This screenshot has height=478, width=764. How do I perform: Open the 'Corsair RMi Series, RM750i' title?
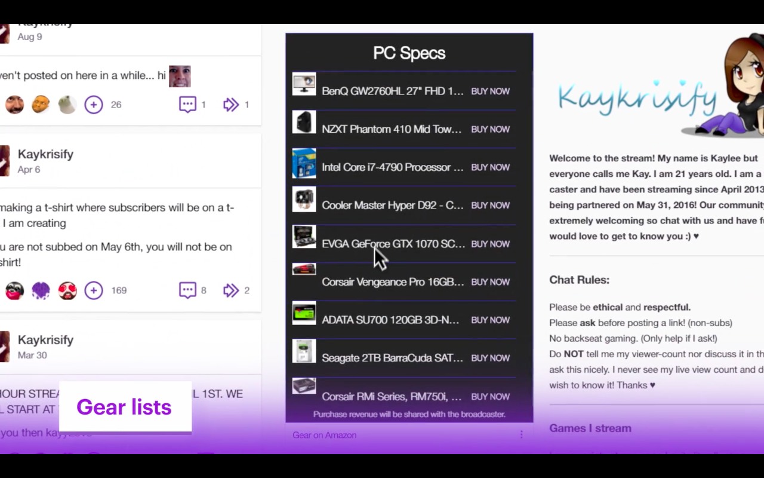click(x=392, y=397)
